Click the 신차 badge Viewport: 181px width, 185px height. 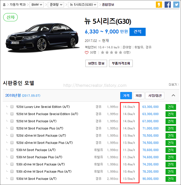(x=10, y=17)
